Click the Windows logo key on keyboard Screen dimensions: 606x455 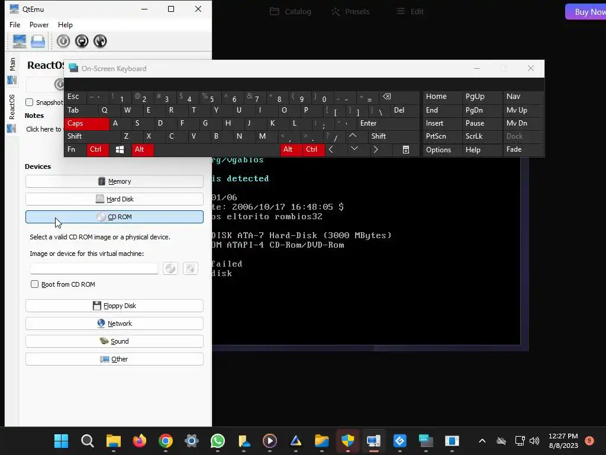coord(120,149)
